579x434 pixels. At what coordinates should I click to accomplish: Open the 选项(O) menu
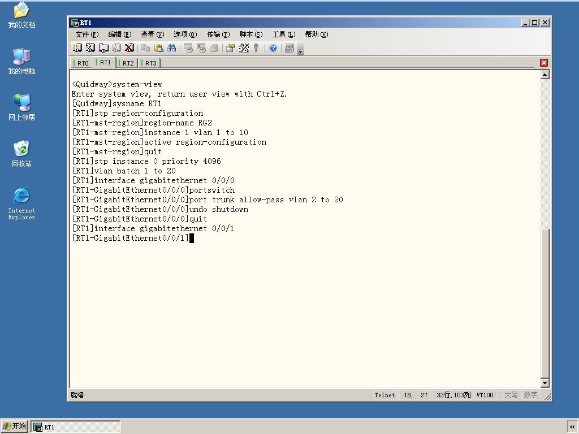click(x=185, y=34)
